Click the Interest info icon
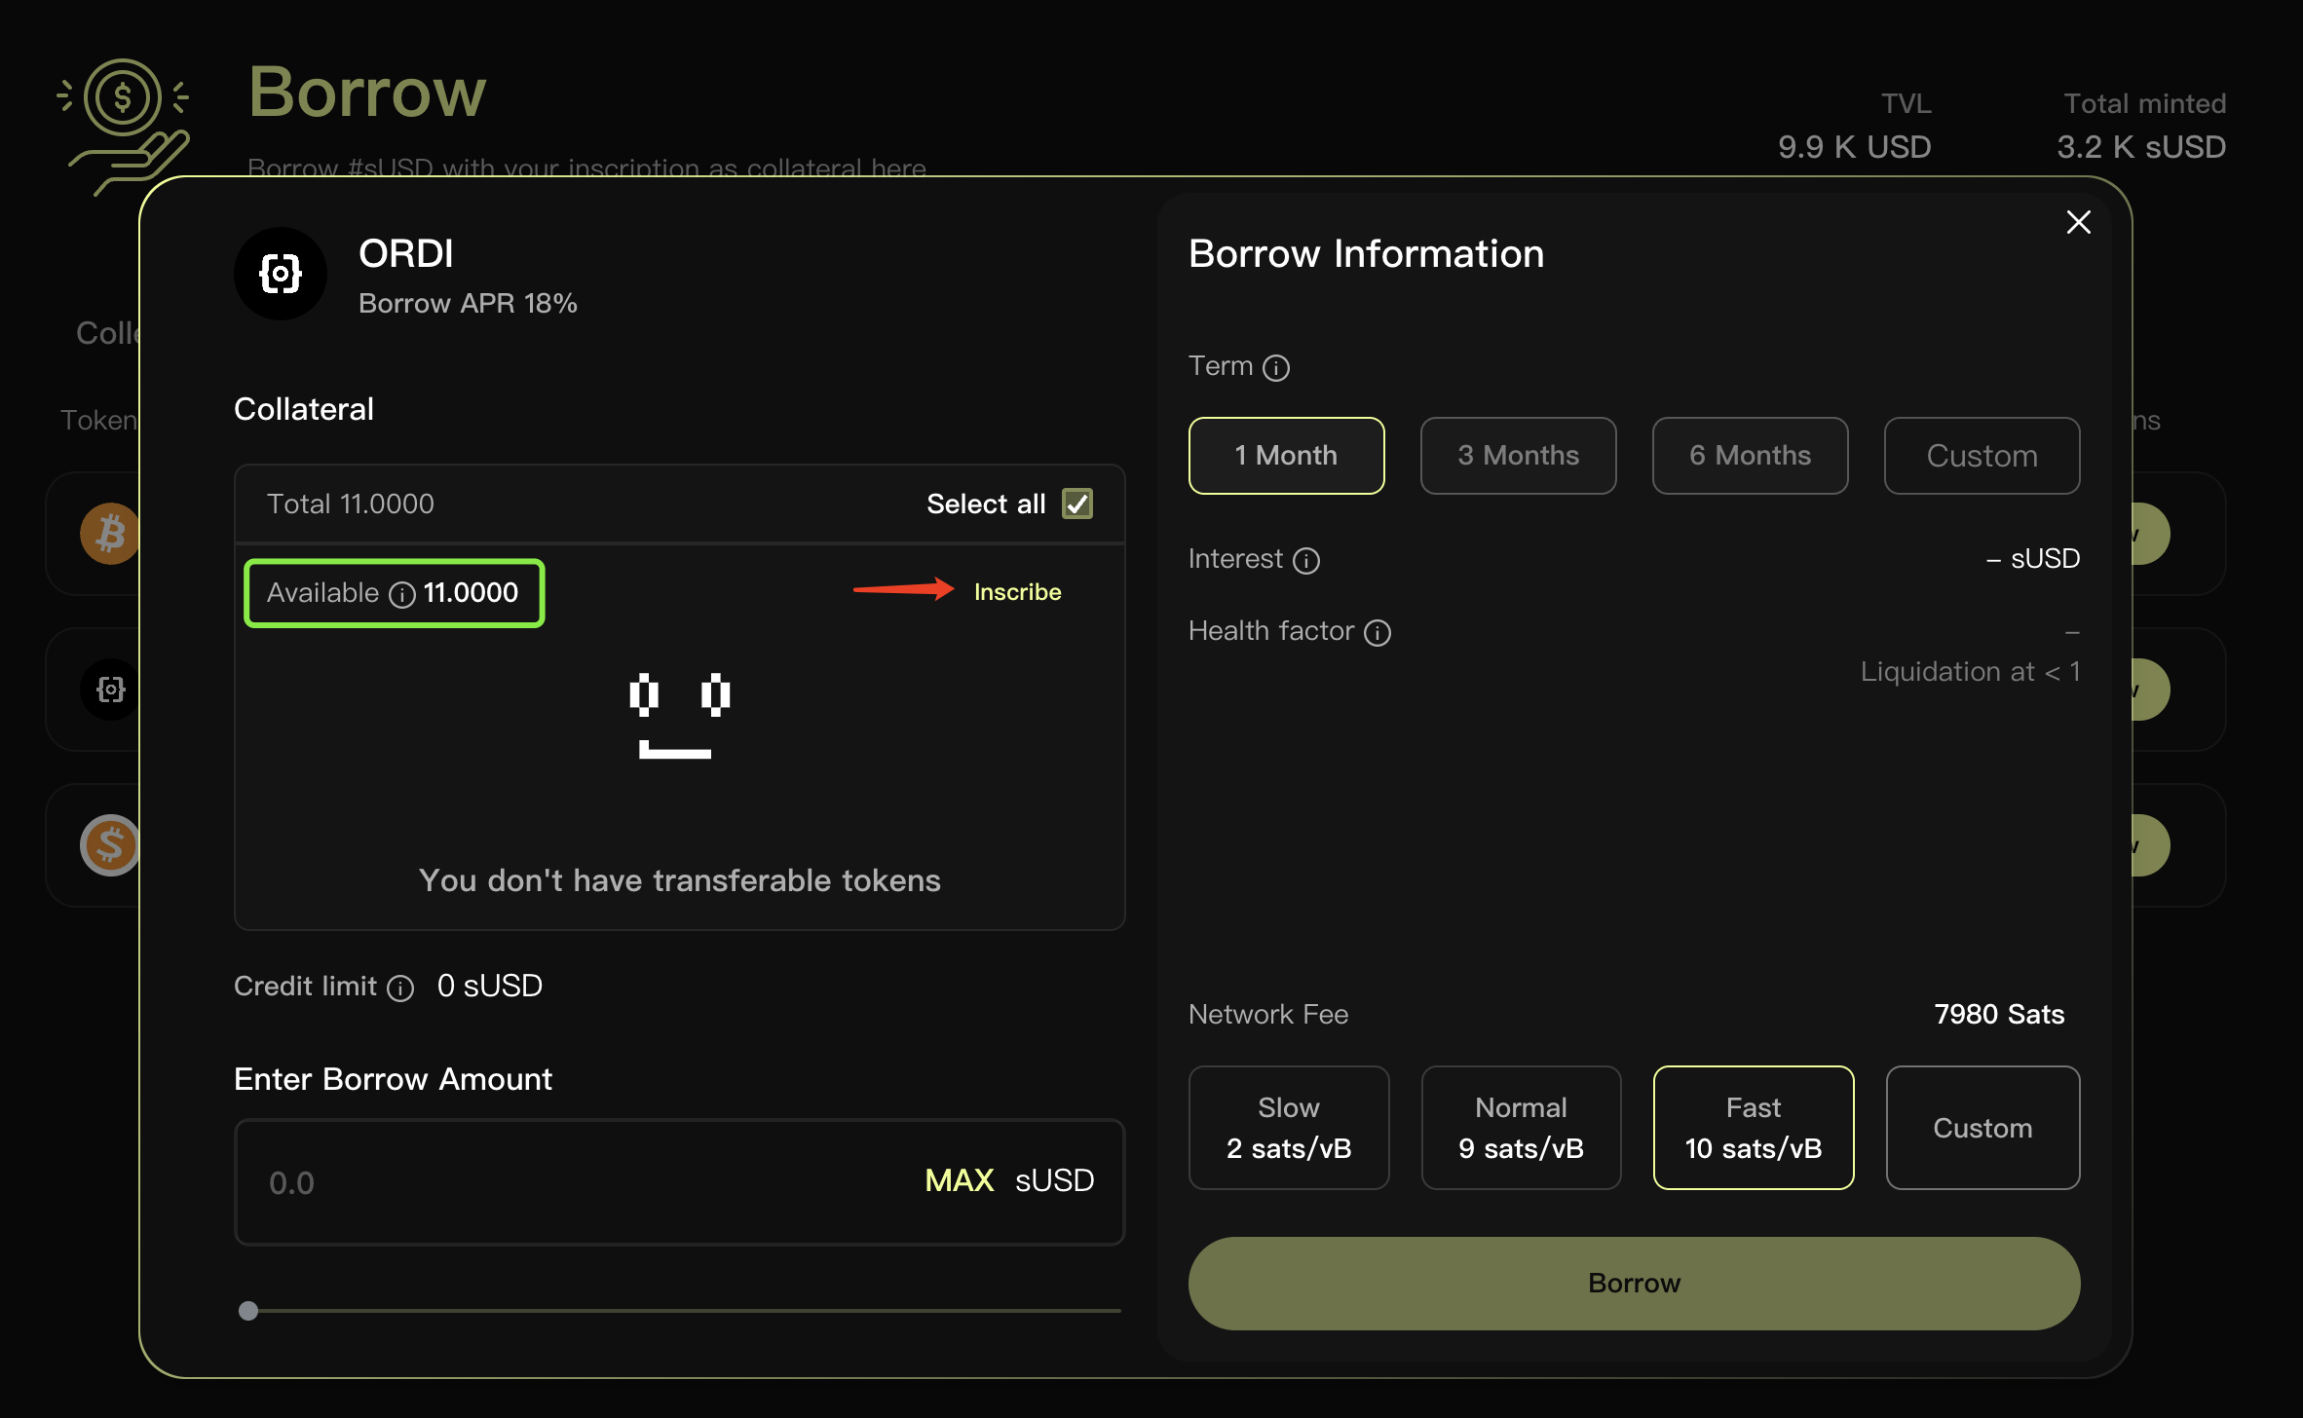Screen dimensions: 2303x1418 [1306, 561]
